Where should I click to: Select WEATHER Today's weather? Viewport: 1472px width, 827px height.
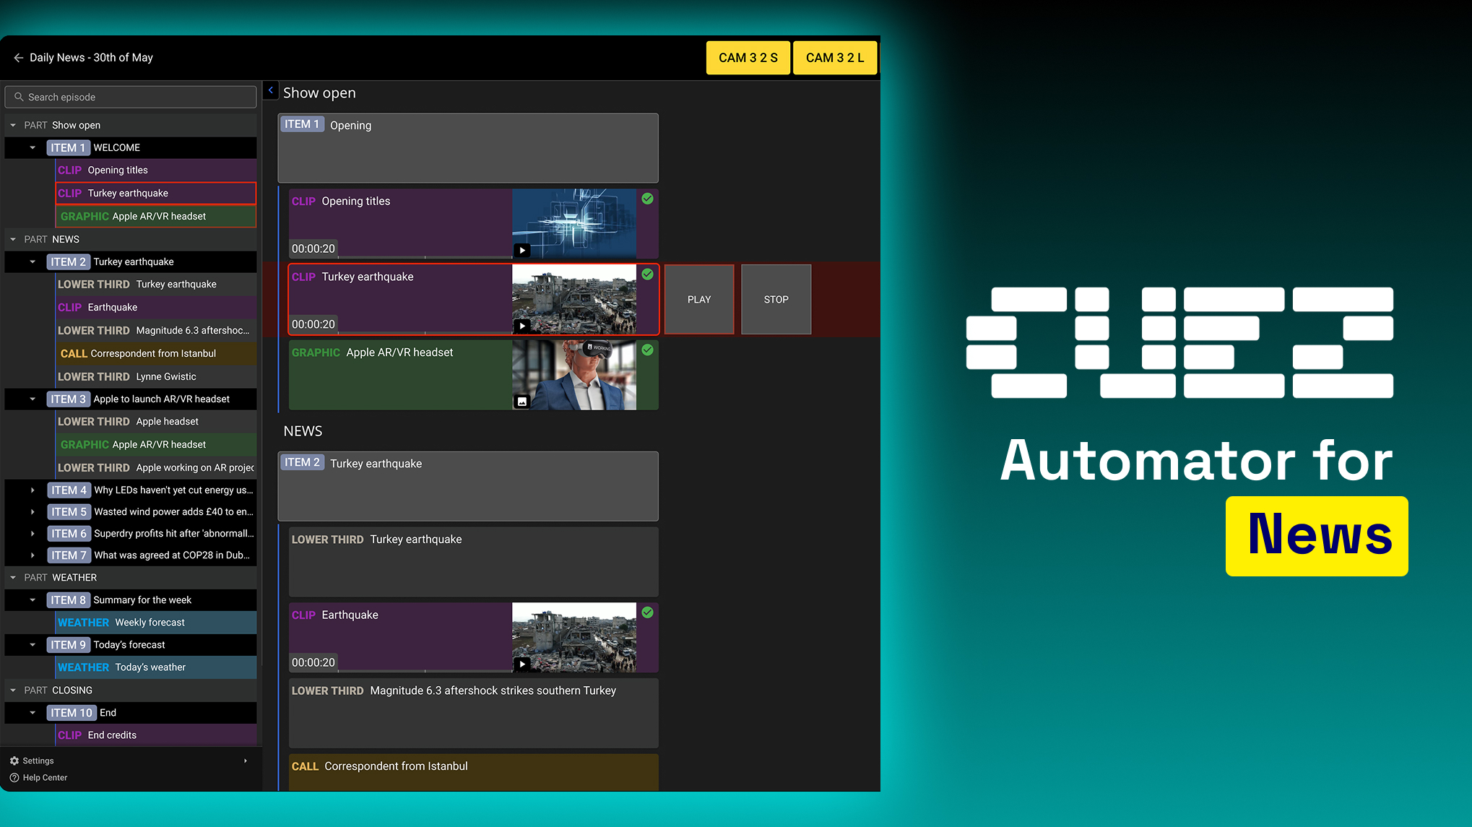coord(156,667)
